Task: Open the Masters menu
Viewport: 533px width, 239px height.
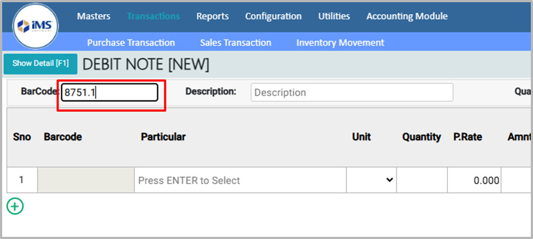Action: [93, 16]
